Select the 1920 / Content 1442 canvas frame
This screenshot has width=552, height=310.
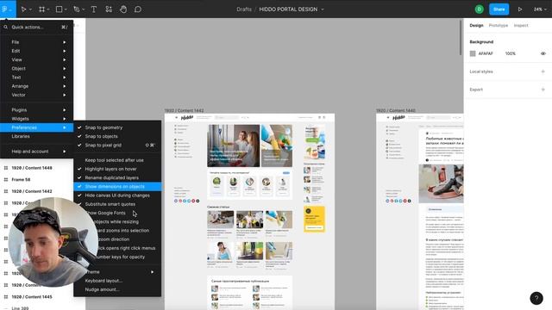point(249,212)
